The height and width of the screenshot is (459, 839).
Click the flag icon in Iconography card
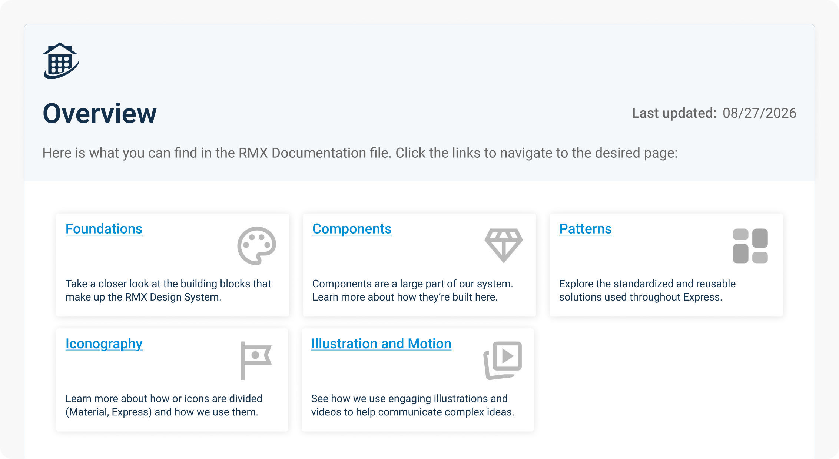[256, 361]
